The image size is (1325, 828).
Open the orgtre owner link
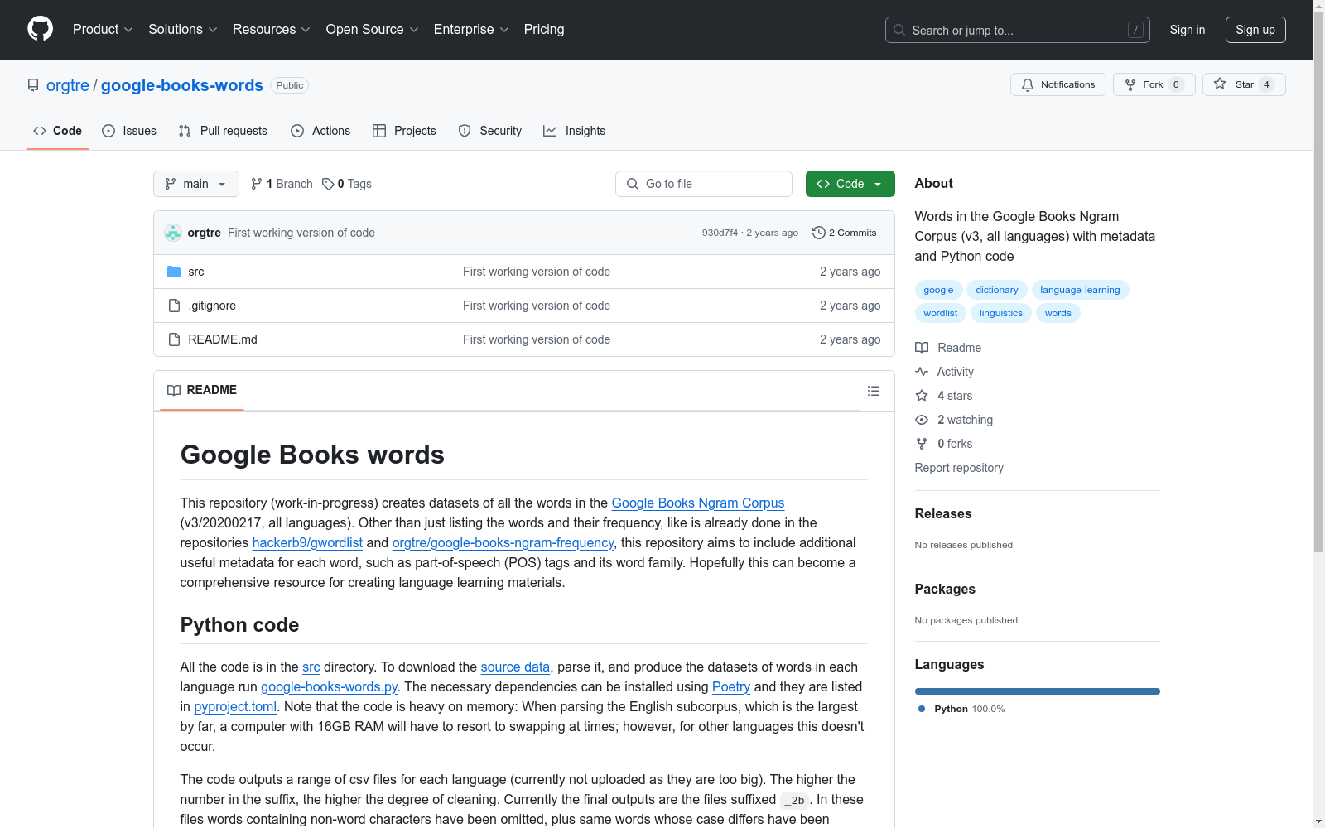pyautogui.click(x=68, y=85)
